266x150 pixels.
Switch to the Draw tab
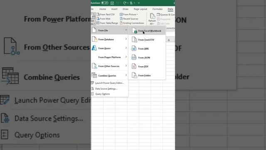coord(126,9)
